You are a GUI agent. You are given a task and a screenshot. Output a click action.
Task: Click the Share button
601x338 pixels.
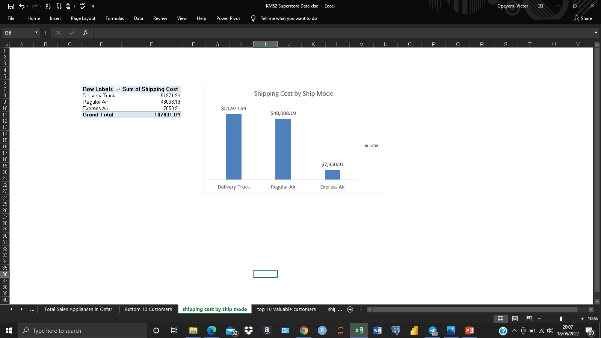pos(583,18)
